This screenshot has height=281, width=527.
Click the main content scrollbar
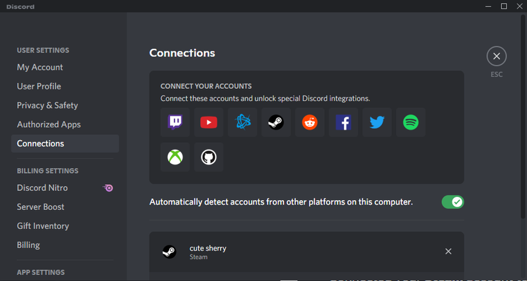pyautogui.click(x=523, y=116)
